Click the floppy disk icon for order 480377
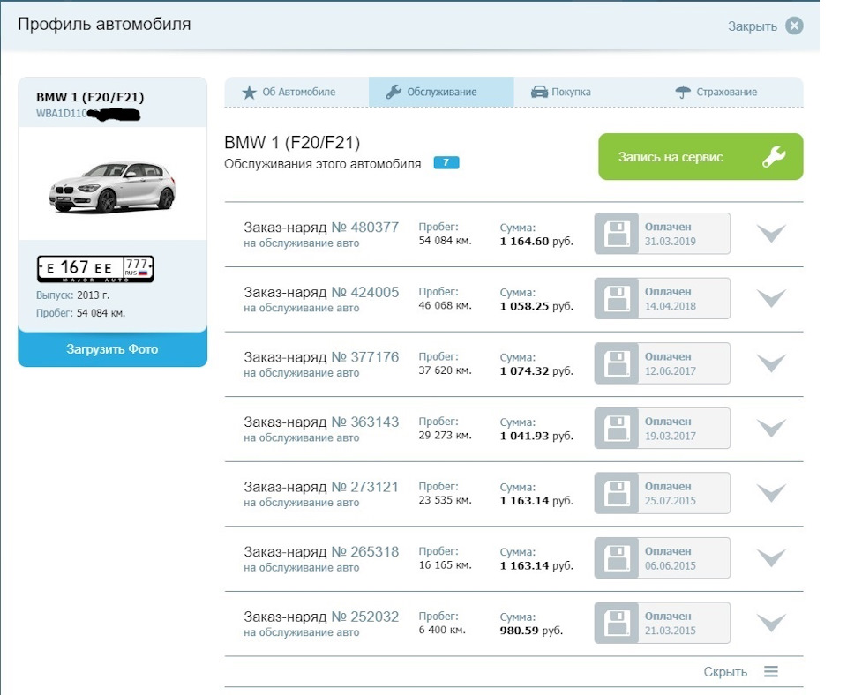This screenshot has height=695, width=847. pyautogui.click(x=616, y=234)
